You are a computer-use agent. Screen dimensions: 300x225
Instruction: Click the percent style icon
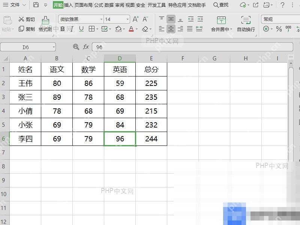click(279, 29)
